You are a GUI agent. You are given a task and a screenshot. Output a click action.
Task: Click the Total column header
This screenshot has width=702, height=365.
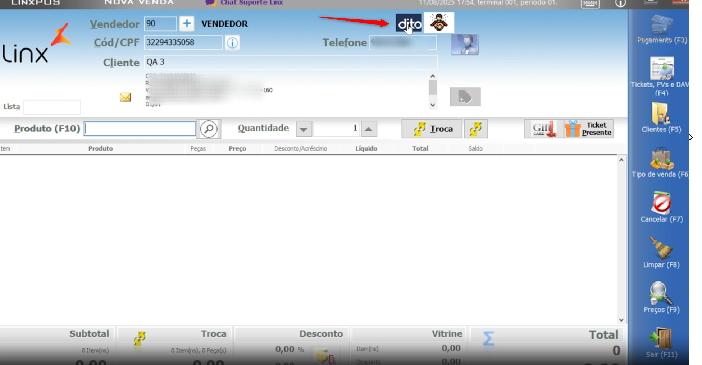click(x=420, y=148)
